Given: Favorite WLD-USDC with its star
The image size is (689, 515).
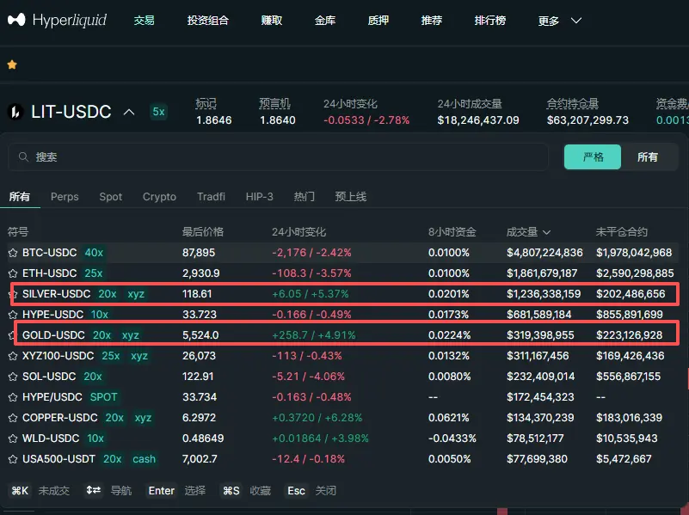Looking at the screenshot, I should point(13,438).
